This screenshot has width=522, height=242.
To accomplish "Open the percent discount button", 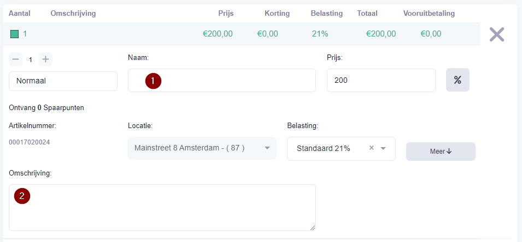I will tap(458, 80).
